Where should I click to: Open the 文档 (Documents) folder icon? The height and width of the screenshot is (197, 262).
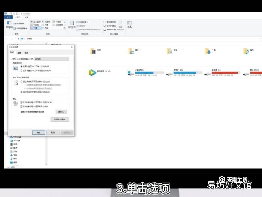[170, 51]
